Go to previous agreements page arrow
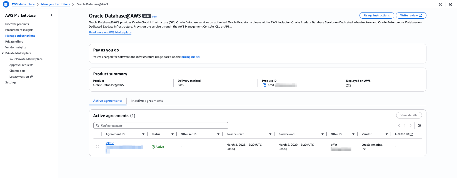 [x=399, y=125]
